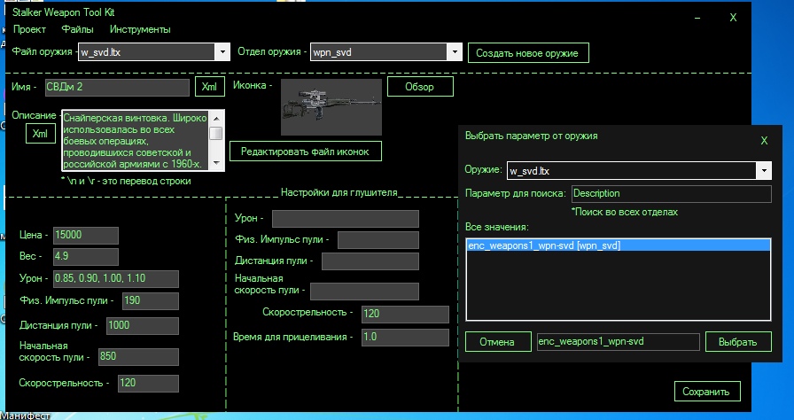Click the left Физ. Импульс пули field 190
This screenshot has height=420, width=794.
tap(151, 301)
